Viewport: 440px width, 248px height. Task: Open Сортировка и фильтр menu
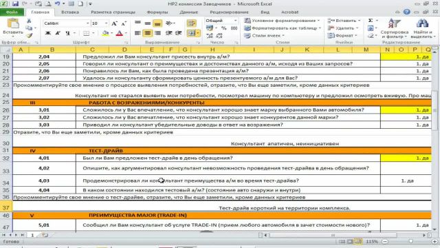(x=394, y=28)
